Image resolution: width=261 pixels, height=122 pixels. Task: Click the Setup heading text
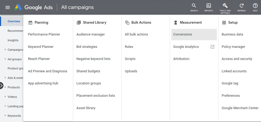pos(233,23)
